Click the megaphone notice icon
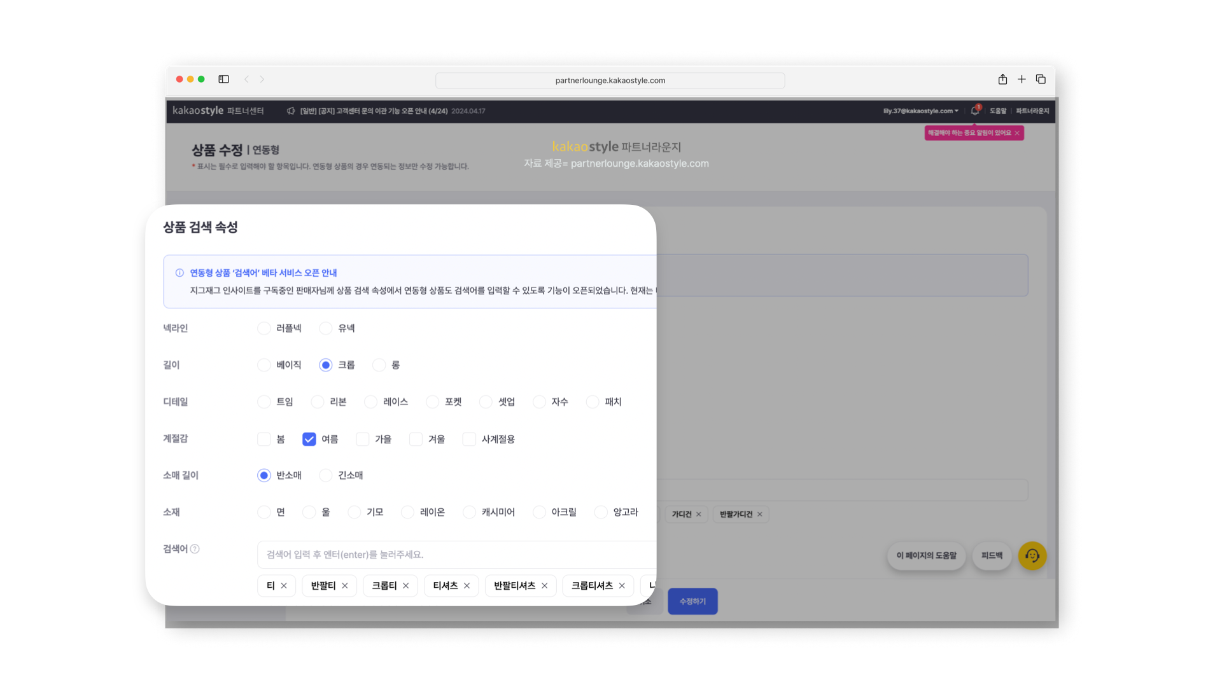The image size is (1222, 687). 291,111
